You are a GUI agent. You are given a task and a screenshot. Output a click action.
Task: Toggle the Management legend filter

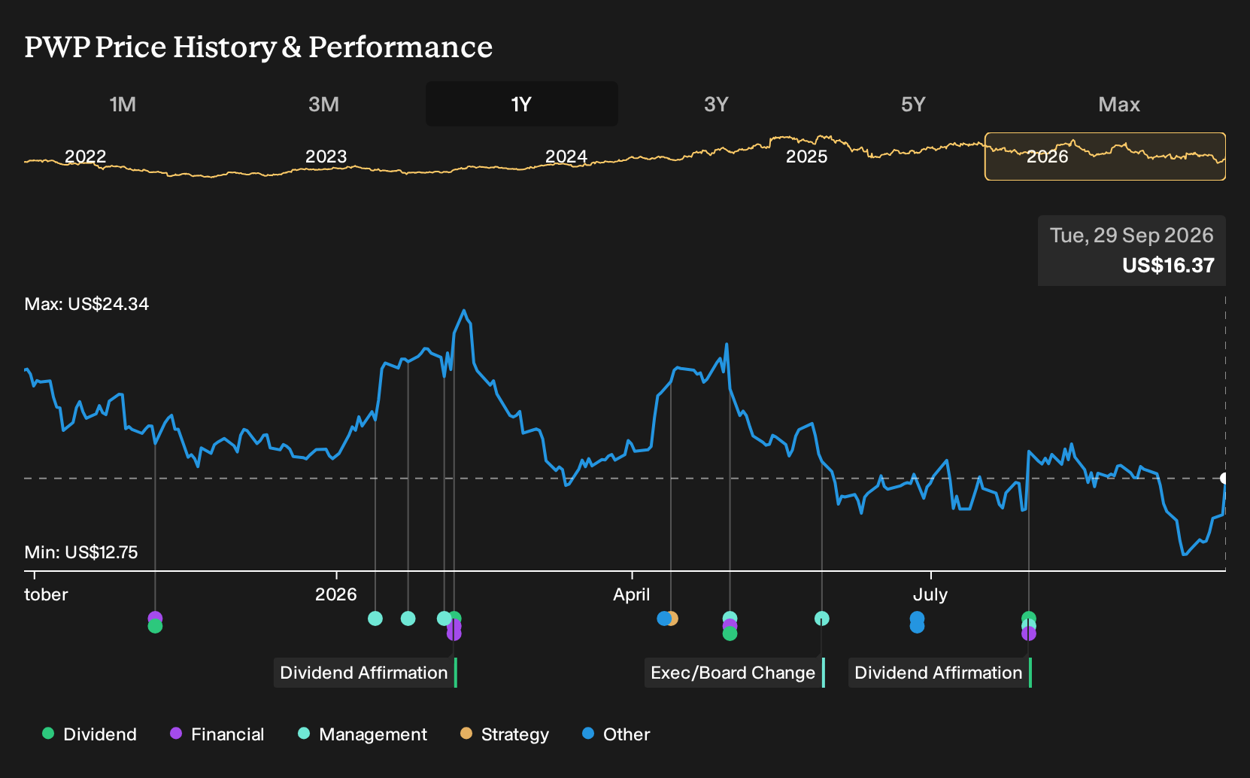click(363, 734)
